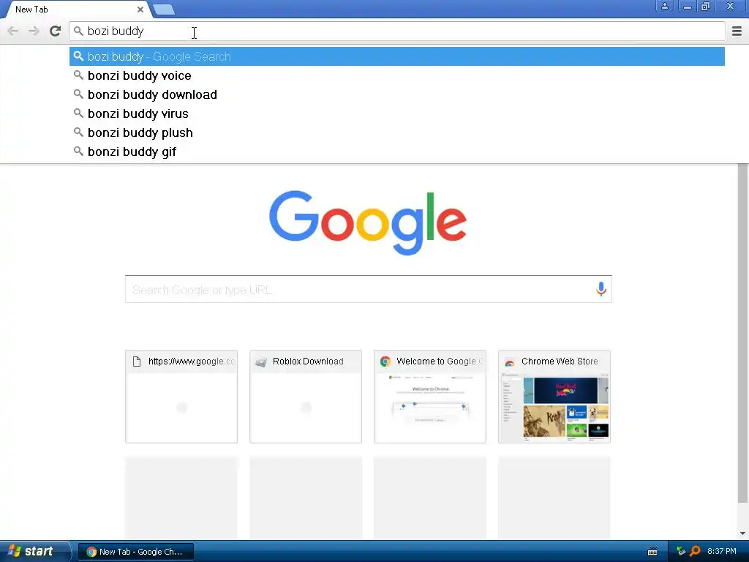Close the New Tab tab
This screenshot has width=749, height=562.
tap(140, 9)
